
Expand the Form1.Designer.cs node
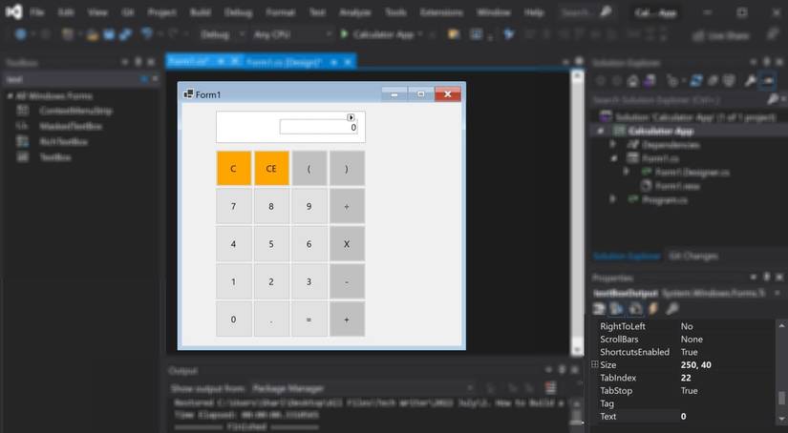click(x=627, y=172)
